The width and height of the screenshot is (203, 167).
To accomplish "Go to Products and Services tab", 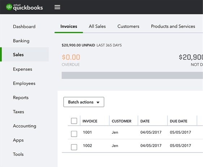I will [173, 26].
